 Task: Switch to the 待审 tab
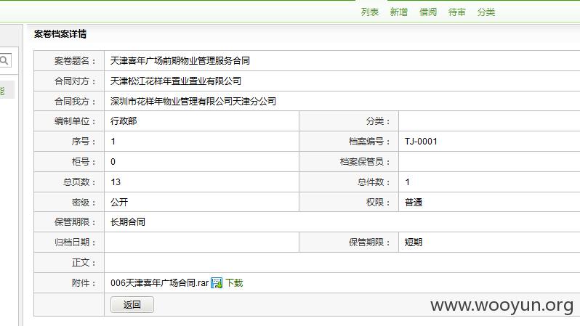[456, 12]
